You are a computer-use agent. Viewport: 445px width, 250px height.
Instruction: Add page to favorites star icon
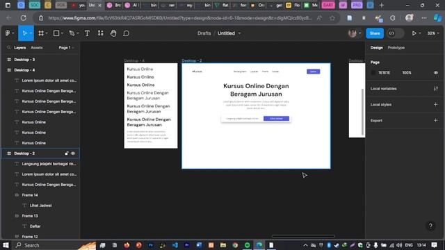[332, 18]
